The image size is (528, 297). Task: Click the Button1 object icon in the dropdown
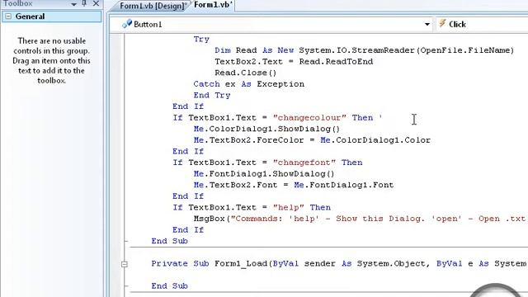coord(127,24)
